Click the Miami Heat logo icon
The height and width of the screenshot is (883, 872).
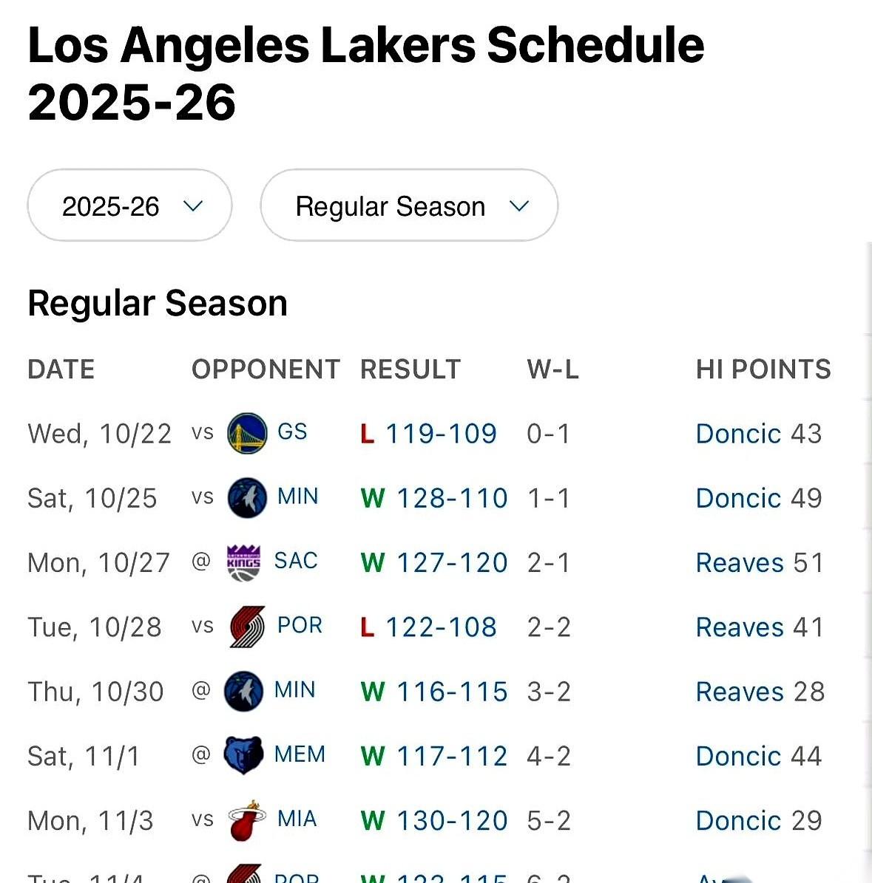tap(246, 819)
